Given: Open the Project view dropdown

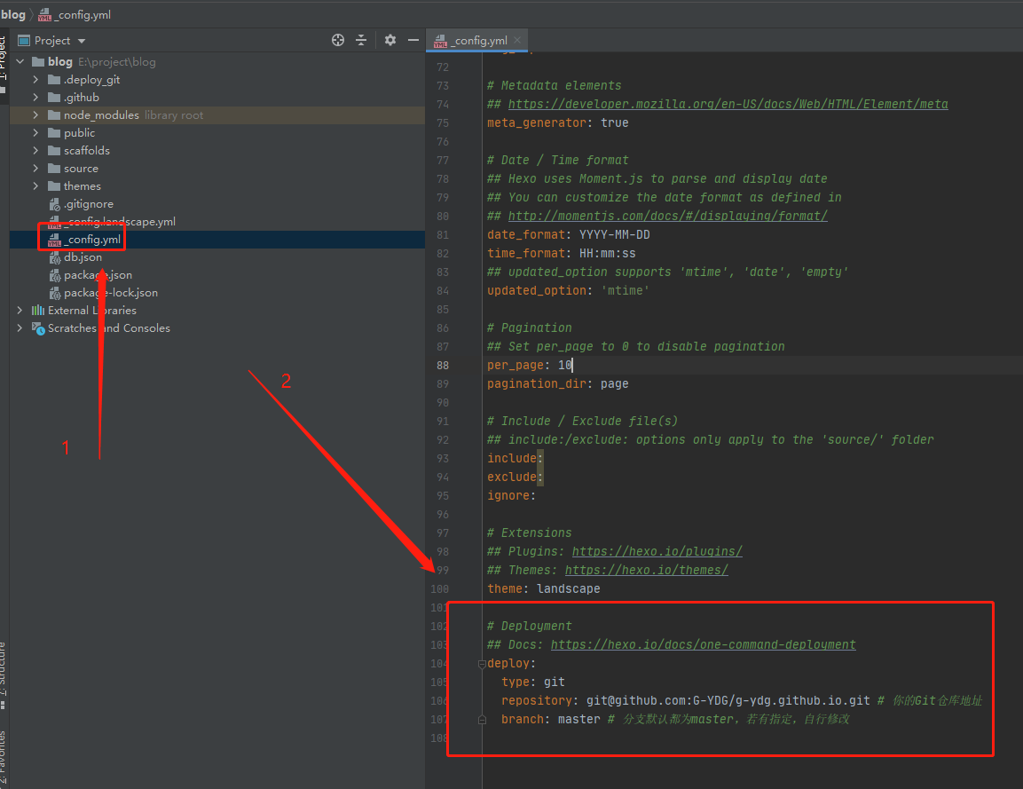Looking at the screenshot, I should (82, 41).
